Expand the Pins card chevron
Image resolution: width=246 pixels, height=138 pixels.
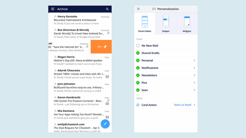click(x=194, y=82)
